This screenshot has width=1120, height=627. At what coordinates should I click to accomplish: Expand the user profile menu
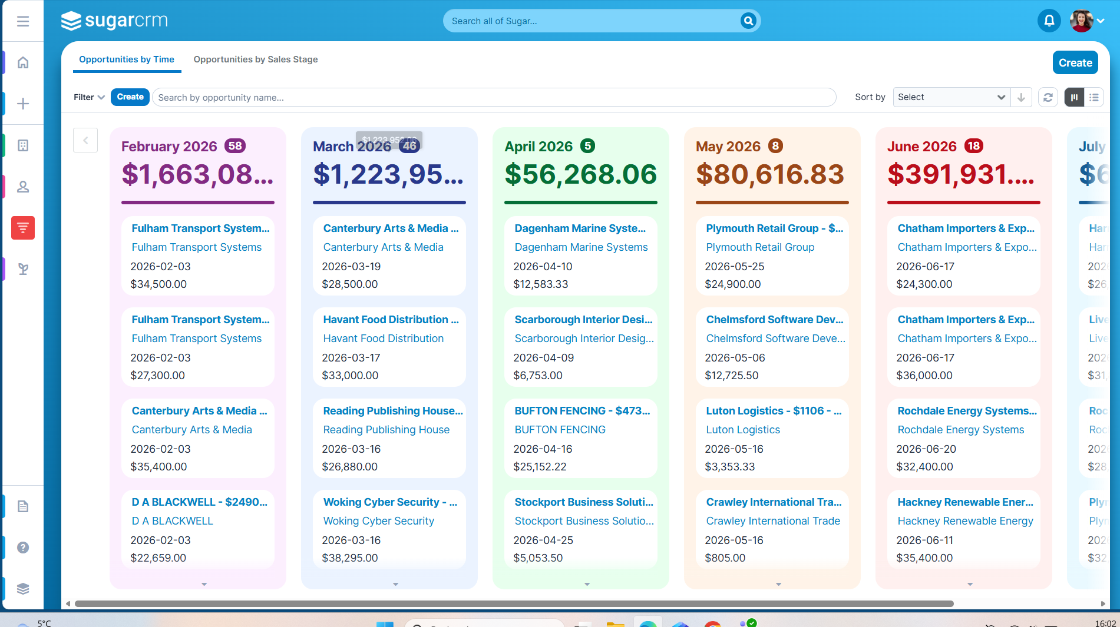[x=1088, y=21]
